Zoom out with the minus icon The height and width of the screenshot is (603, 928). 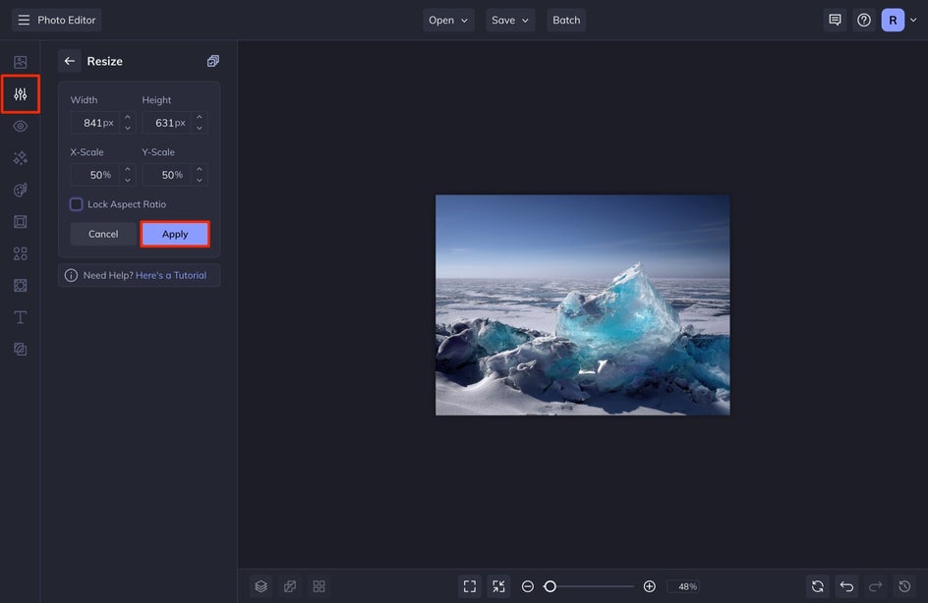click(x=528, y=586)
